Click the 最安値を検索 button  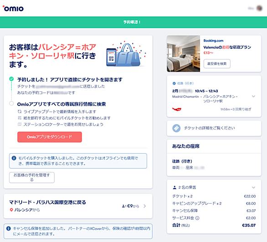(x=217, y=64)
